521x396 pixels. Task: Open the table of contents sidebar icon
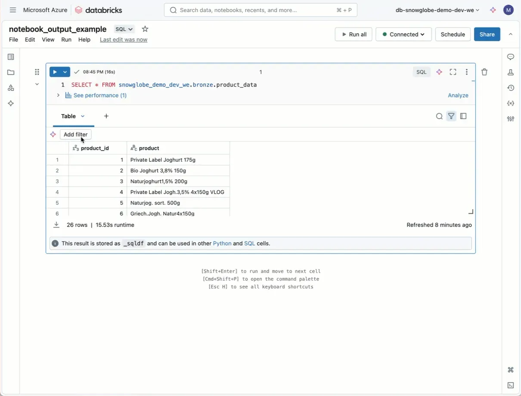coord(11,57)
